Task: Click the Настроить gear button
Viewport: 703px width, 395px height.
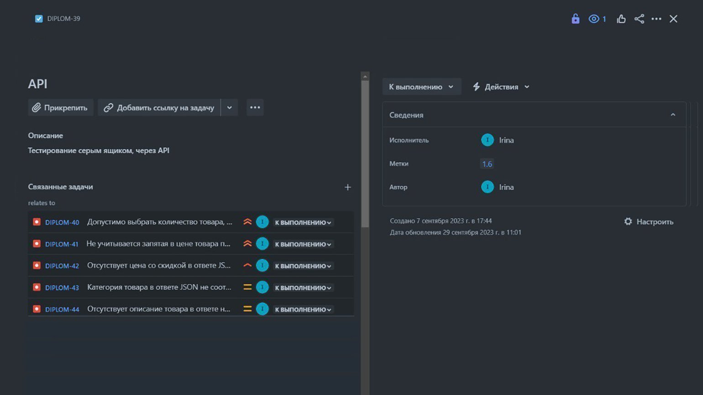Action: (648, 222)
